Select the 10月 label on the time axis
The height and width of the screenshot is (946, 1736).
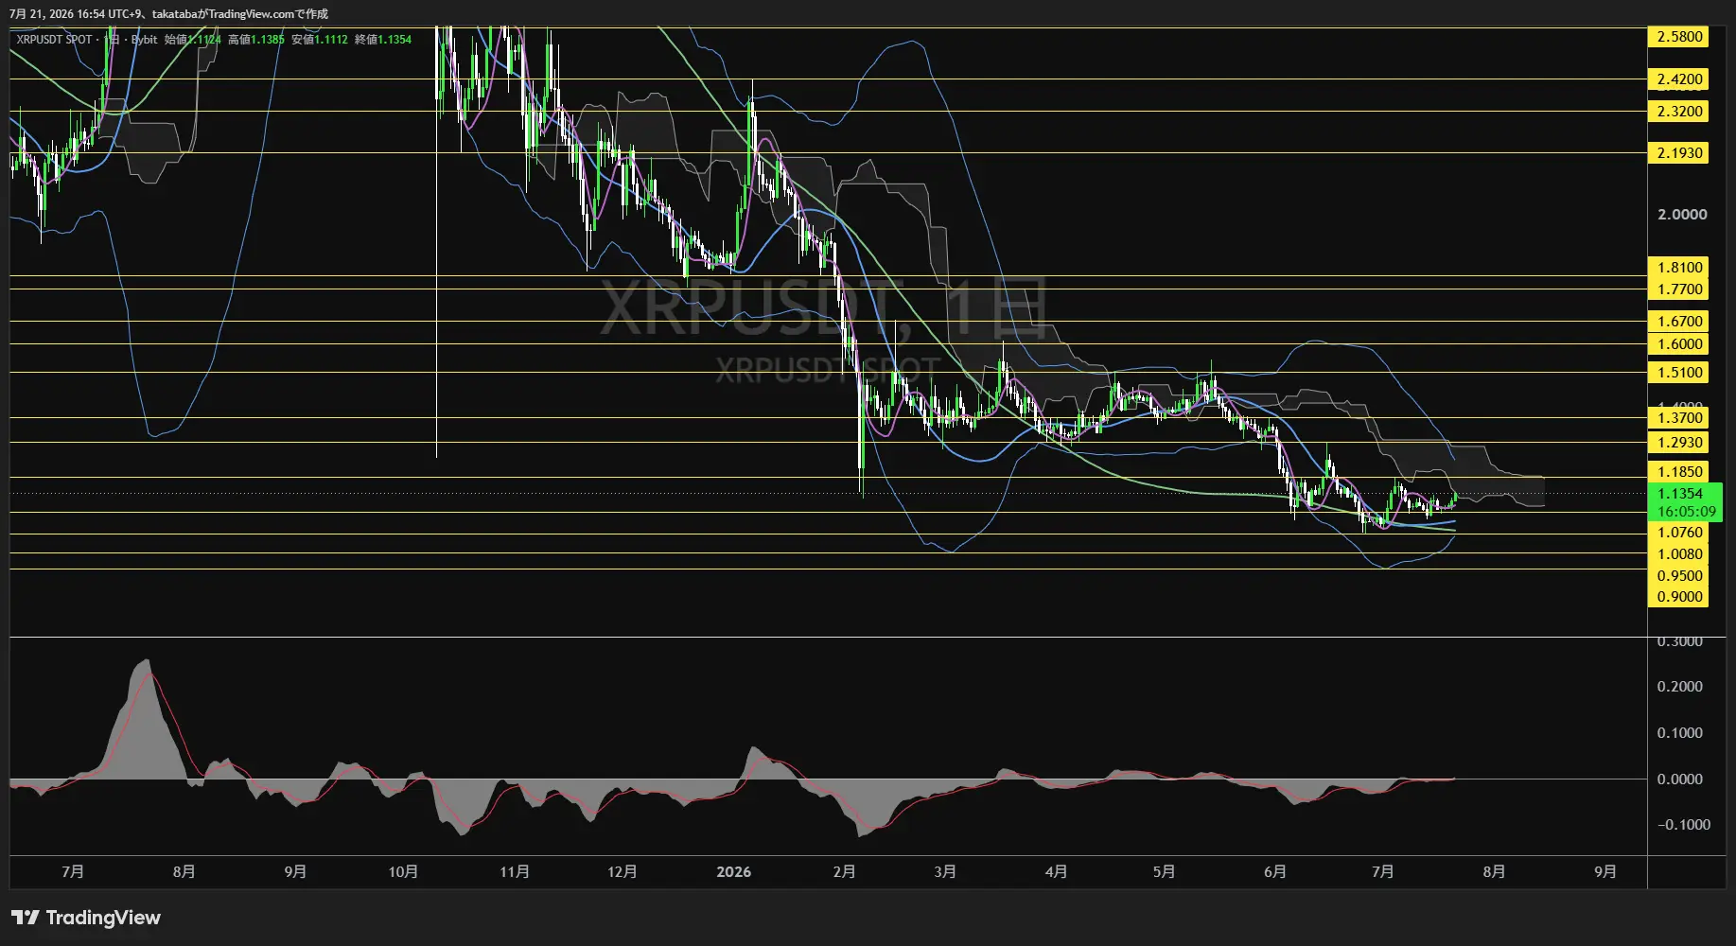[403, 871]
